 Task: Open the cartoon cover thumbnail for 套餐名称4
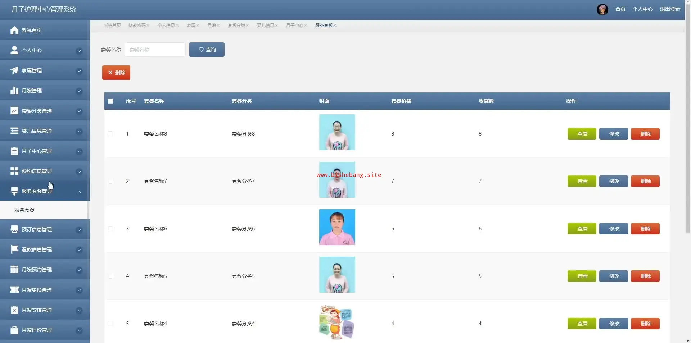(337, 322)
